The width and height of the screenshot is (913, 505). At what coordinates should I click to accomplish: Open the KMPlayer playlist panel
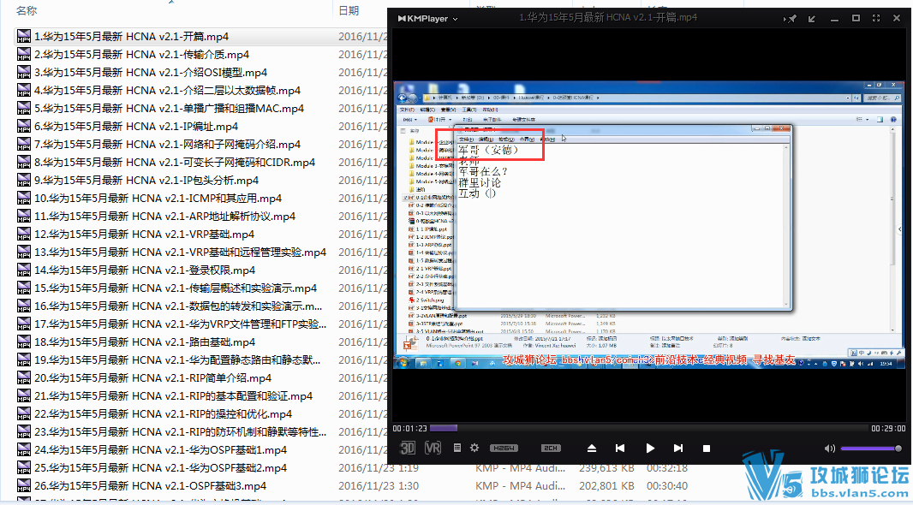click(457, 448)
